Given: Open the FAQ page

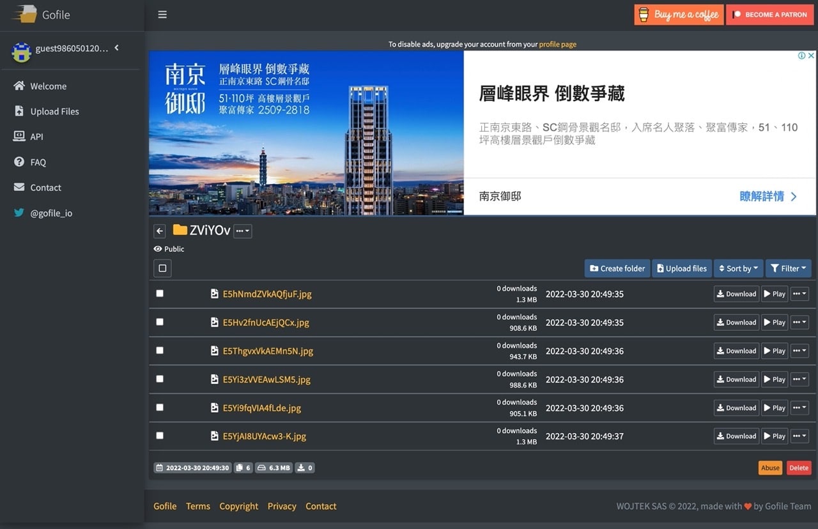Looking at the screenshot, I should click(38, 162).
